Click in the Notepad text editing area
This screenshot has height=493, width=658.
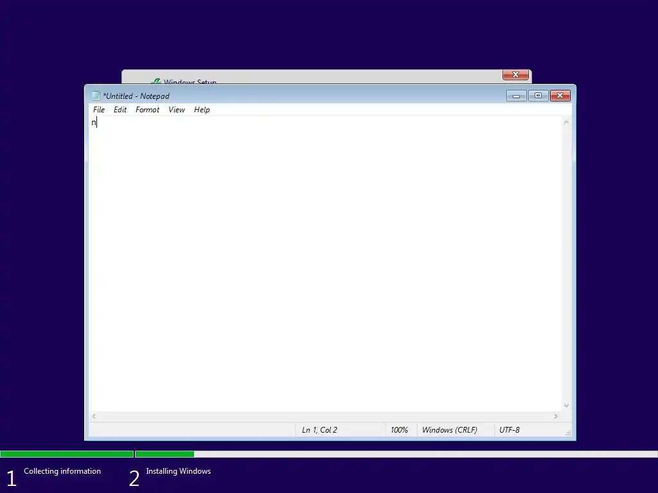[x=325, y=264]
